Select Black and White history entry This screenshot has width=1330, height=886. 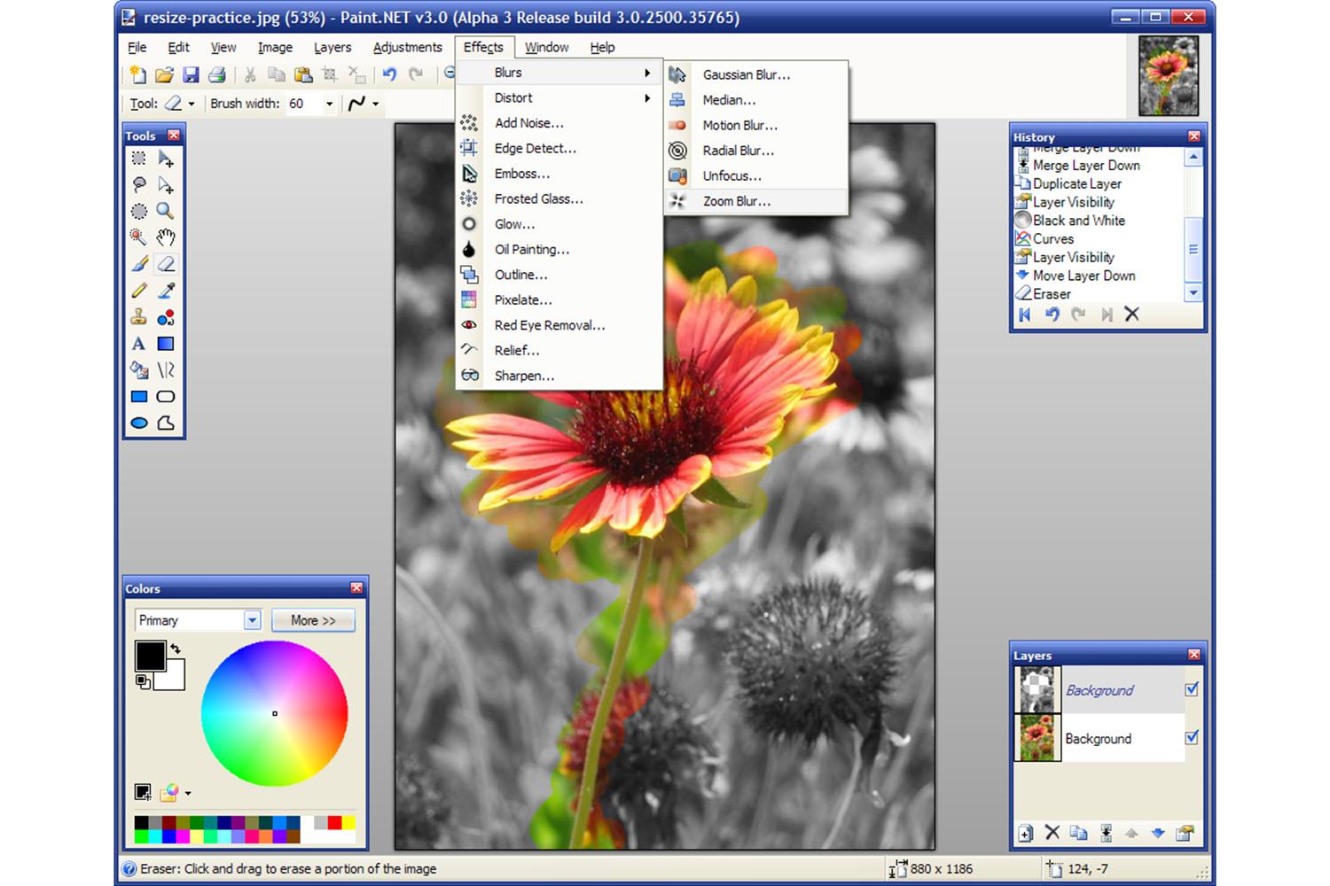tap(1078, 221)
